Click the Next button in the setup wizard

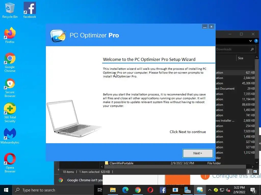pos(198,153)
